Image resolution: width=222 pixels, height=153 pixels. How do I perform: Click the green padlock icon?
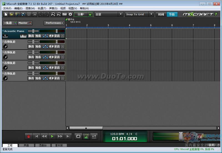tap(90, 14)
